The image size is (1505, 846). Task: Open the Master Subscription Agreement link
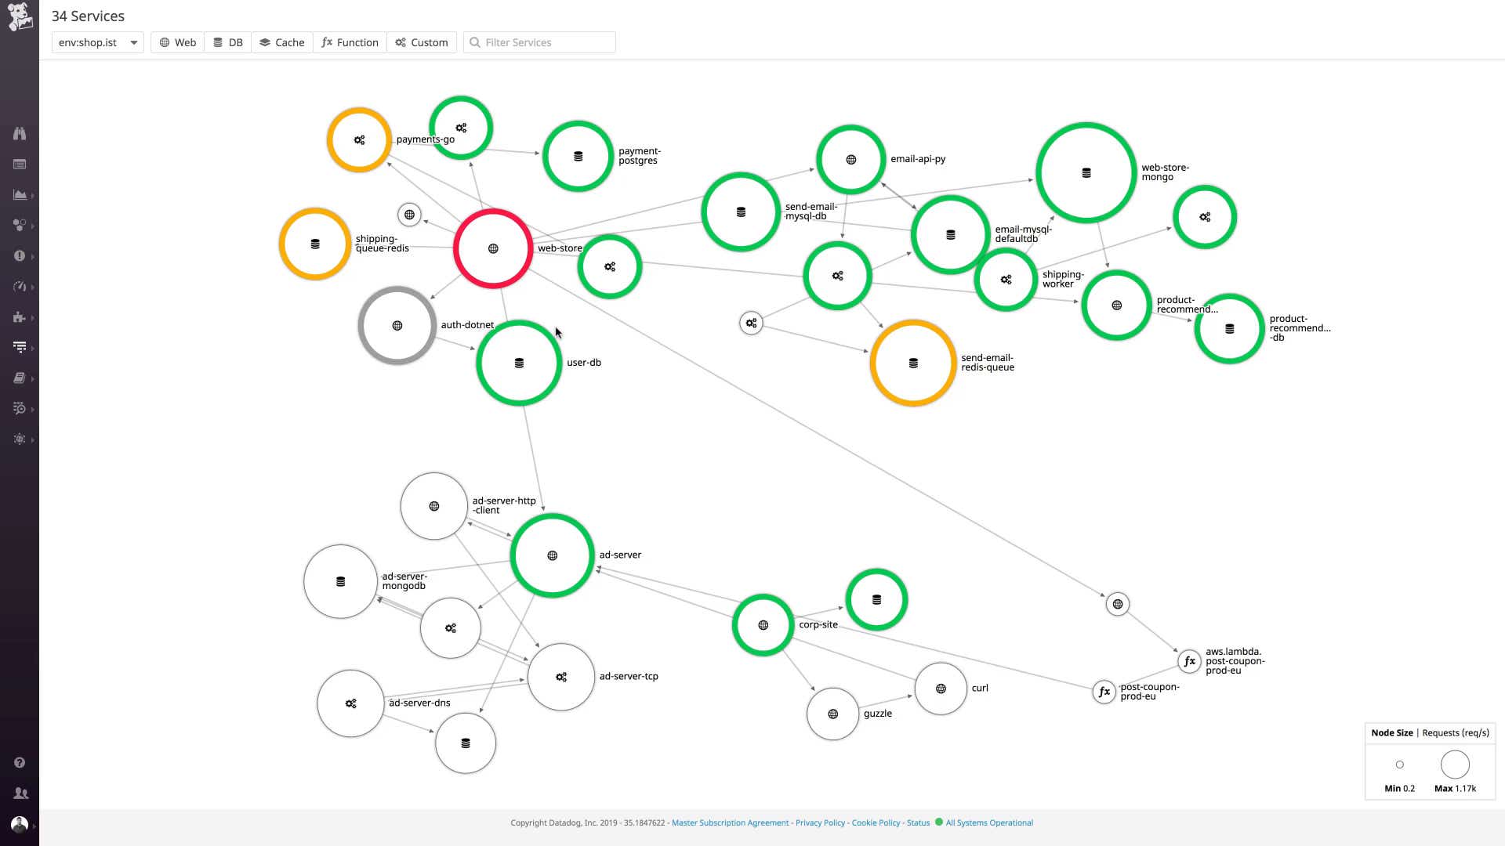tap(730, 822)
